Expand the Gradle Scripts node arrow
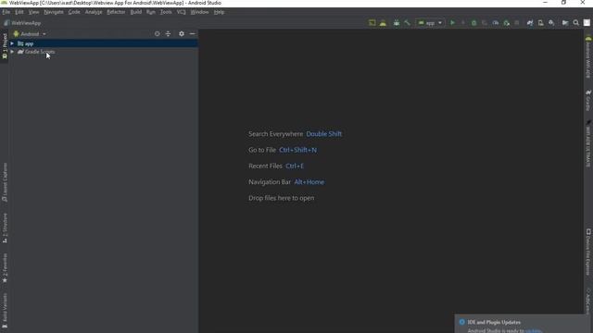593x333 pixels. click(12, 52)
